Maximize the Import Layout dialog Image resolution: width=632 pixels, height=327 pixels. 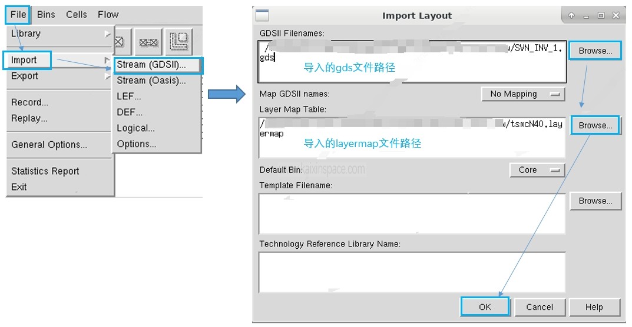coord(601,16)
